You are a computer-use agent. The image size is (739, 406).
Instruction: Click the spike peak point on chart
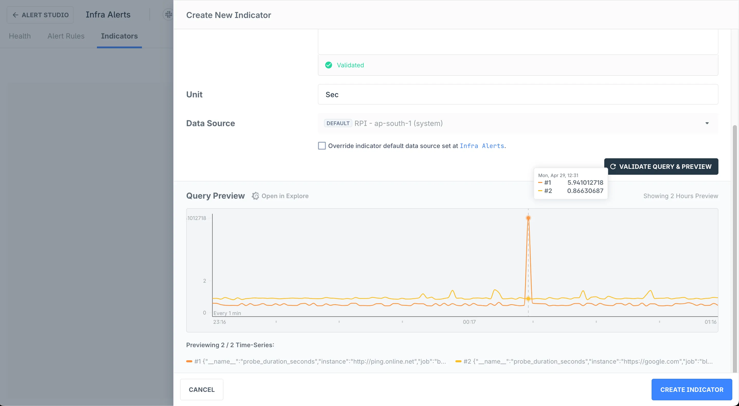528,218
